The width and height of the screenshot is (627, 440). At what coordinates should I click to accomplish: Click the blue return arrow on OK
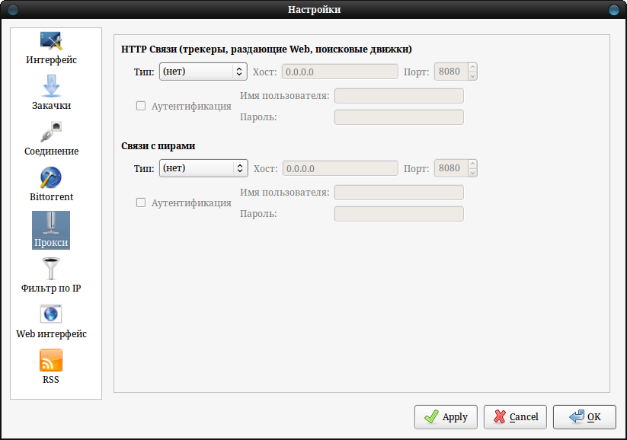(x=576, y=417)
